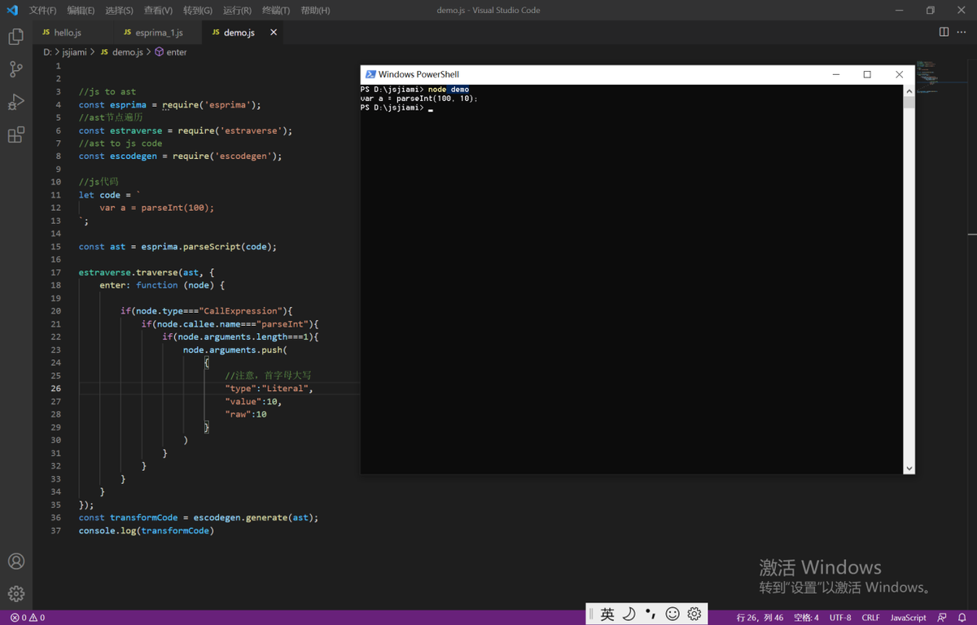Screen dimensions: 977x625
Task: Close the Windows PowerShell window
Action: [x=899, y=74]
